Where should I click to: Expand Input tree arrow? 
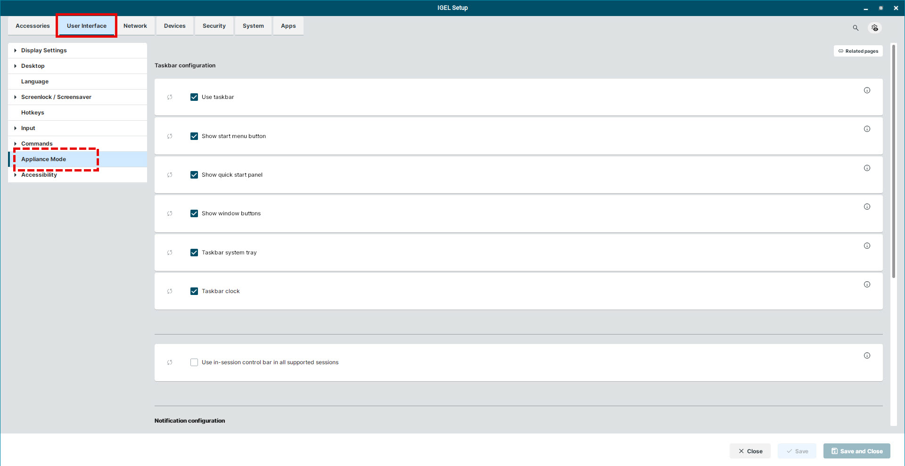click(x=15, y=128)
